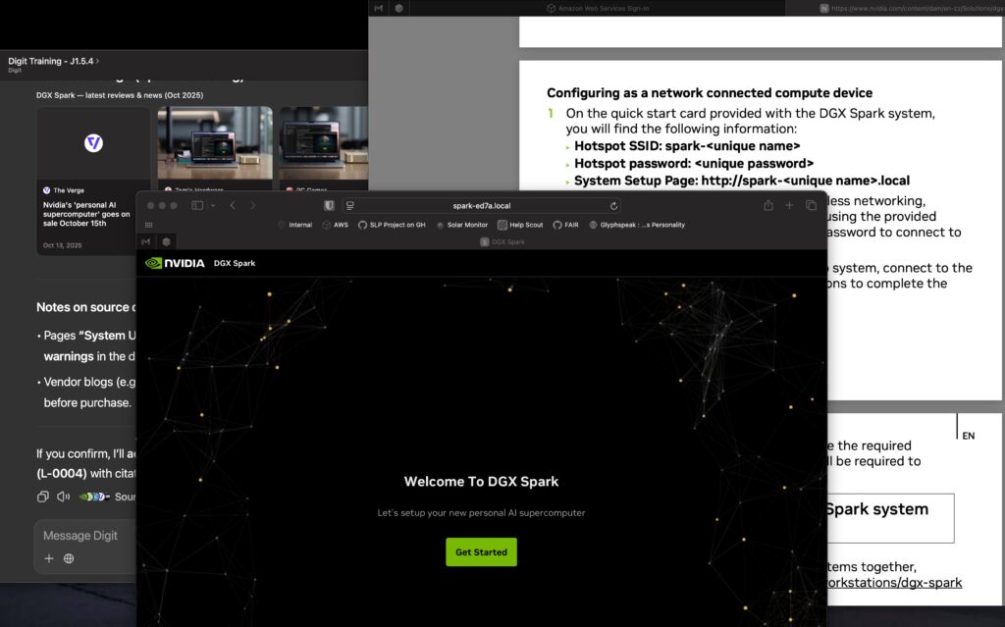Select the DGX Spark tab
This screenshot has width=1005, height=627.
point(505,241)
